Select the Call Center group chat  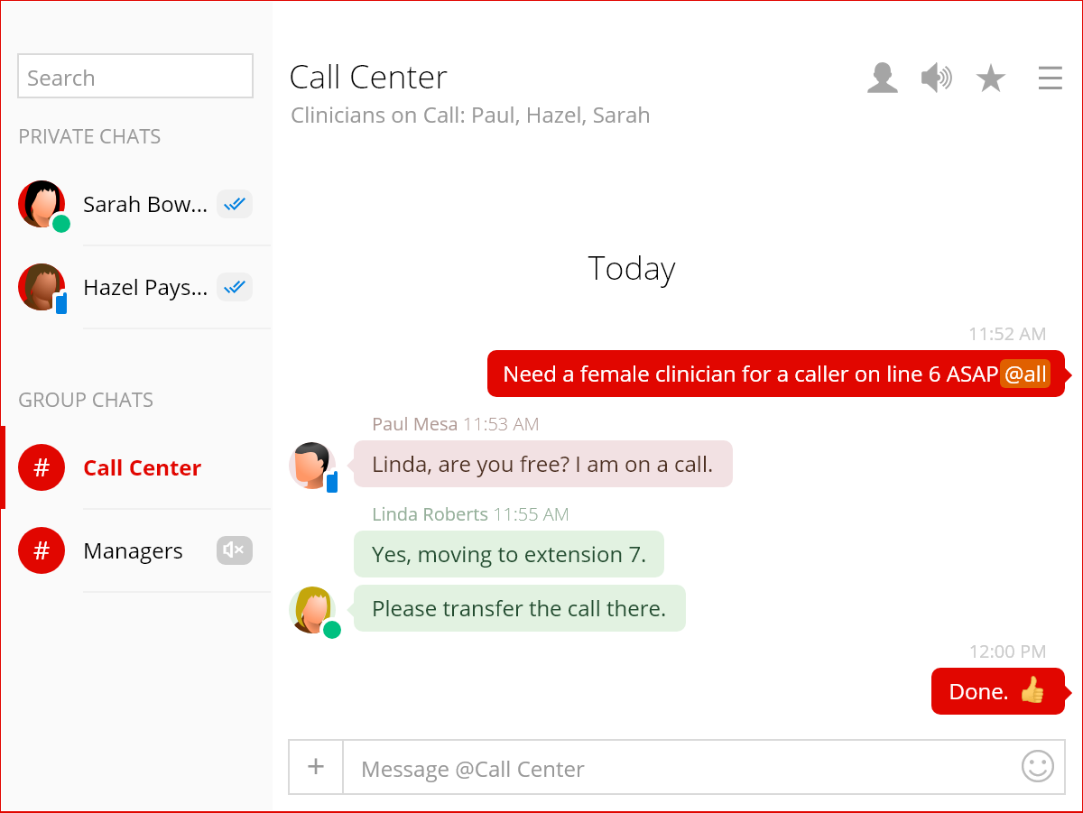coord(142,468)
